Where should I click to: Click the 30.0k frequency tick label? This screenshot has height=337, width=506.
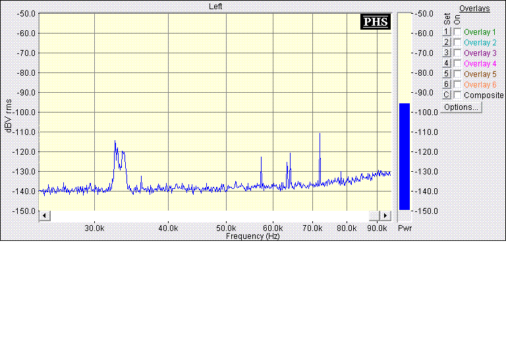point(94,228)
